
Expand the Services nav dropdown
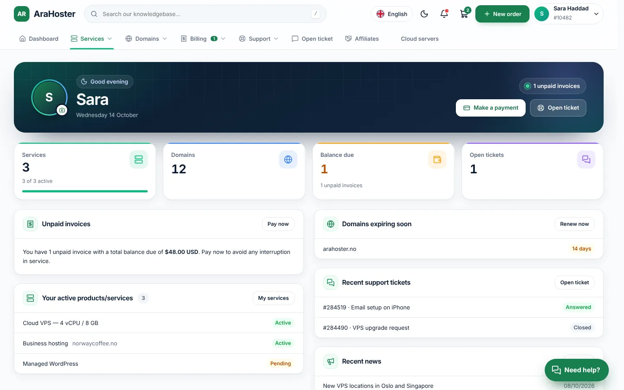(91, 39)
